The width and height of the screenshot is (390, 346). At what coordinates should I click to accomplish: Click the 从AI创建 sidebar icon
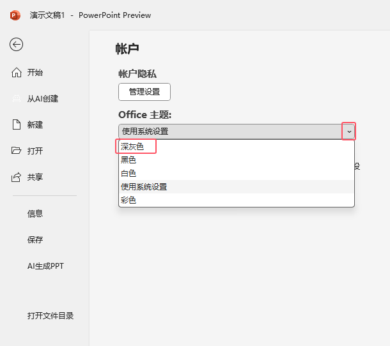click(x=17, y=99)
